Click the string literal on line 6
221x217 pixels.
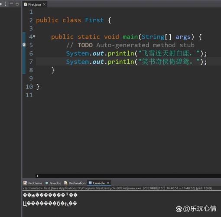[x=169, y=53]
